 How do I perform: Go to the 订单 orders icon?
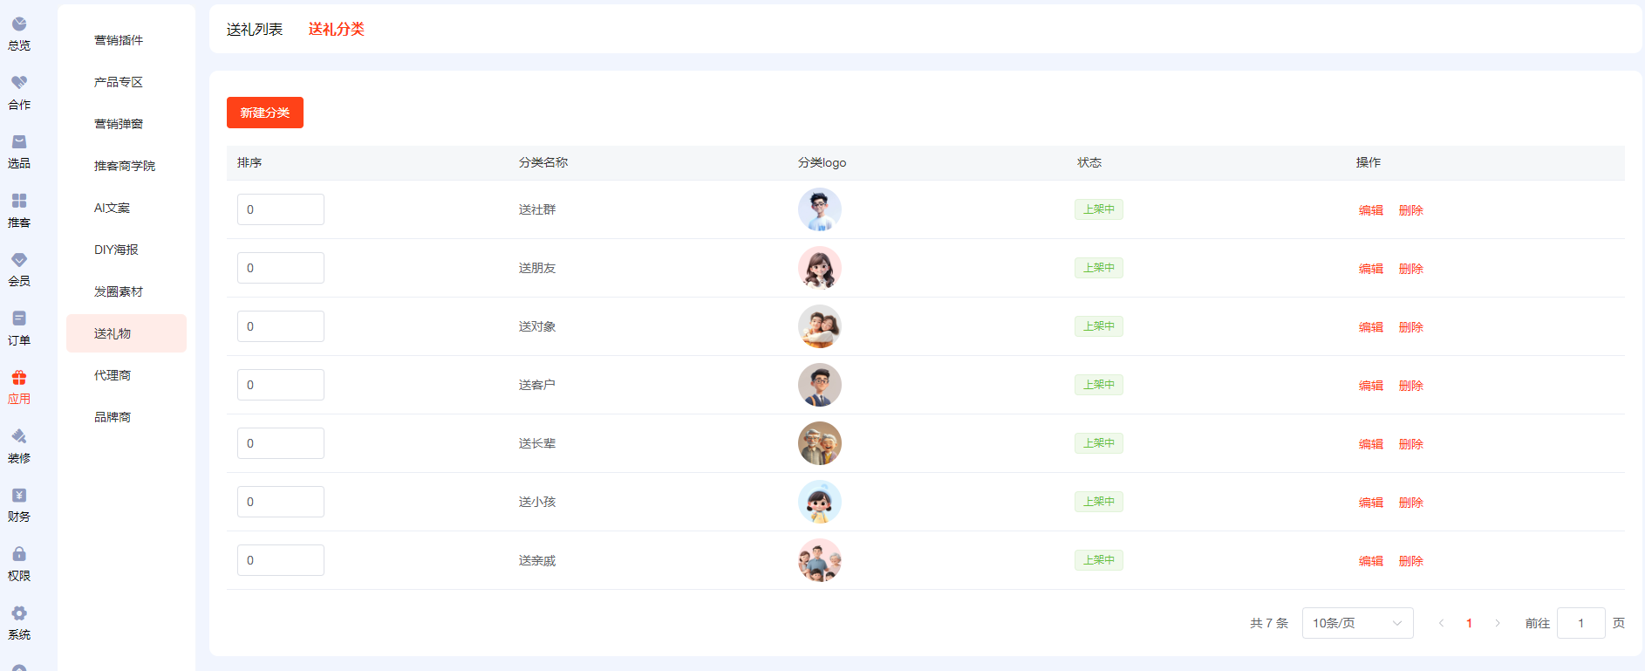pyautogui.click(x=19, y=318)
